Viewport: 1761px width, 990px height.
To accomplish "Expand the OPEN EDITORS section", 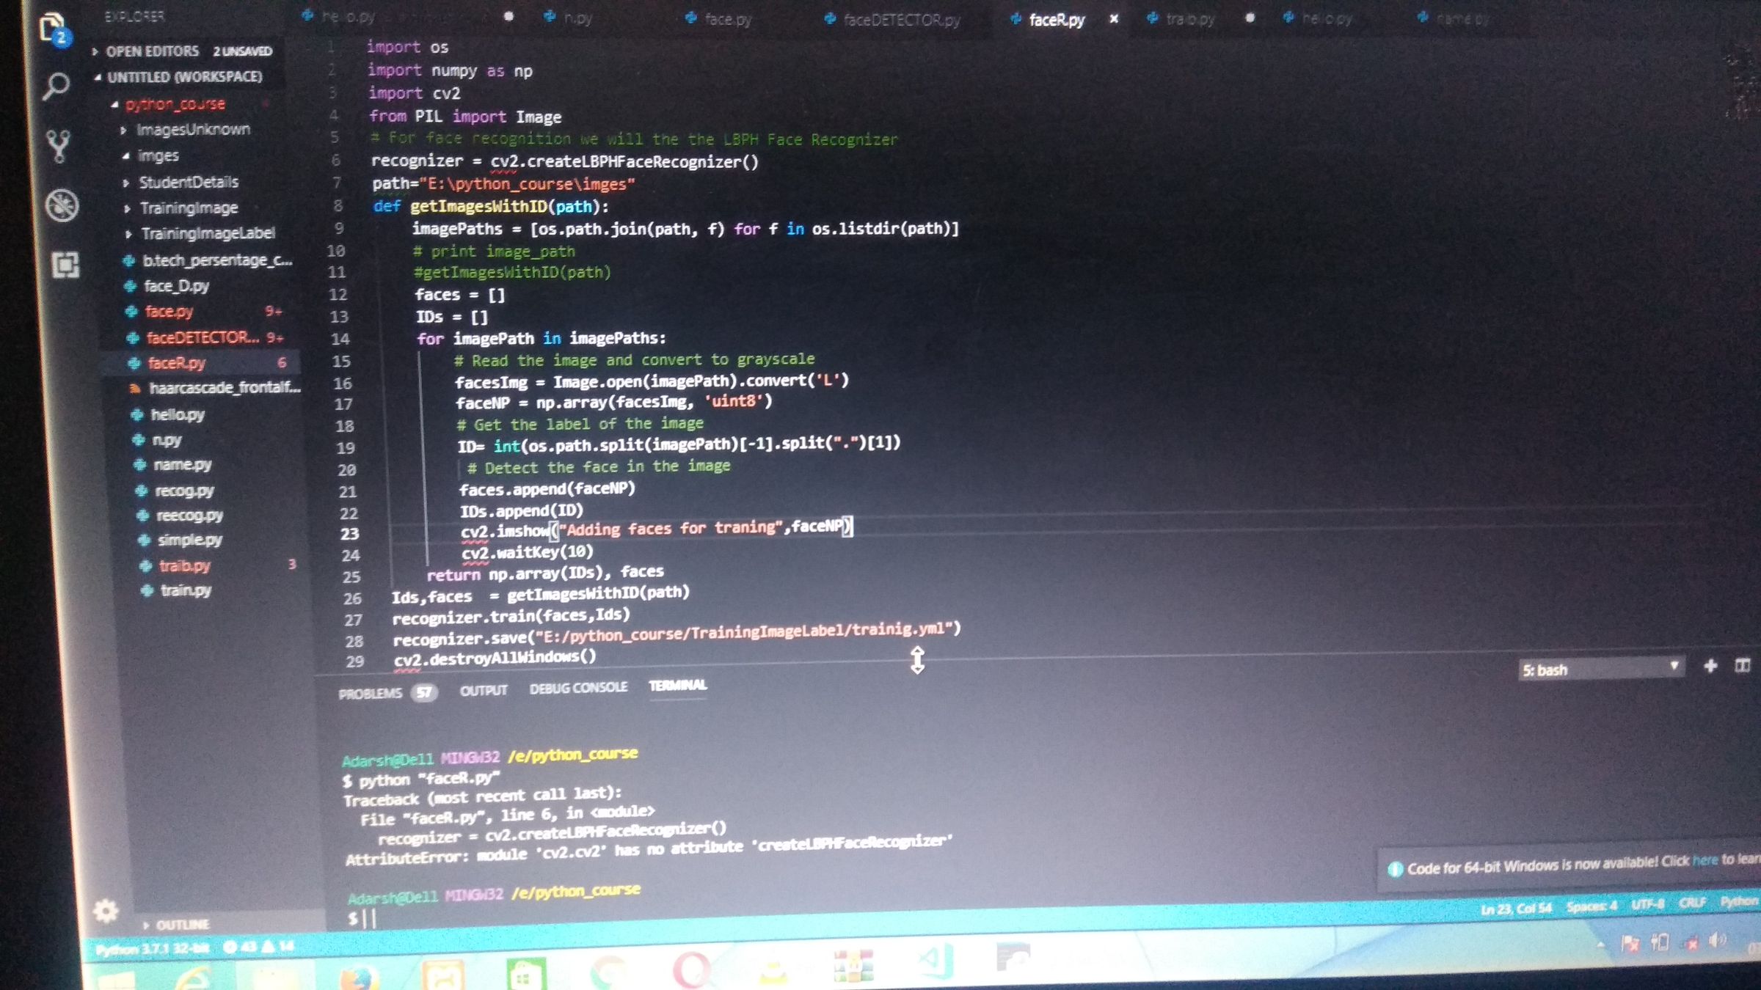I will [x=152, y=51].
